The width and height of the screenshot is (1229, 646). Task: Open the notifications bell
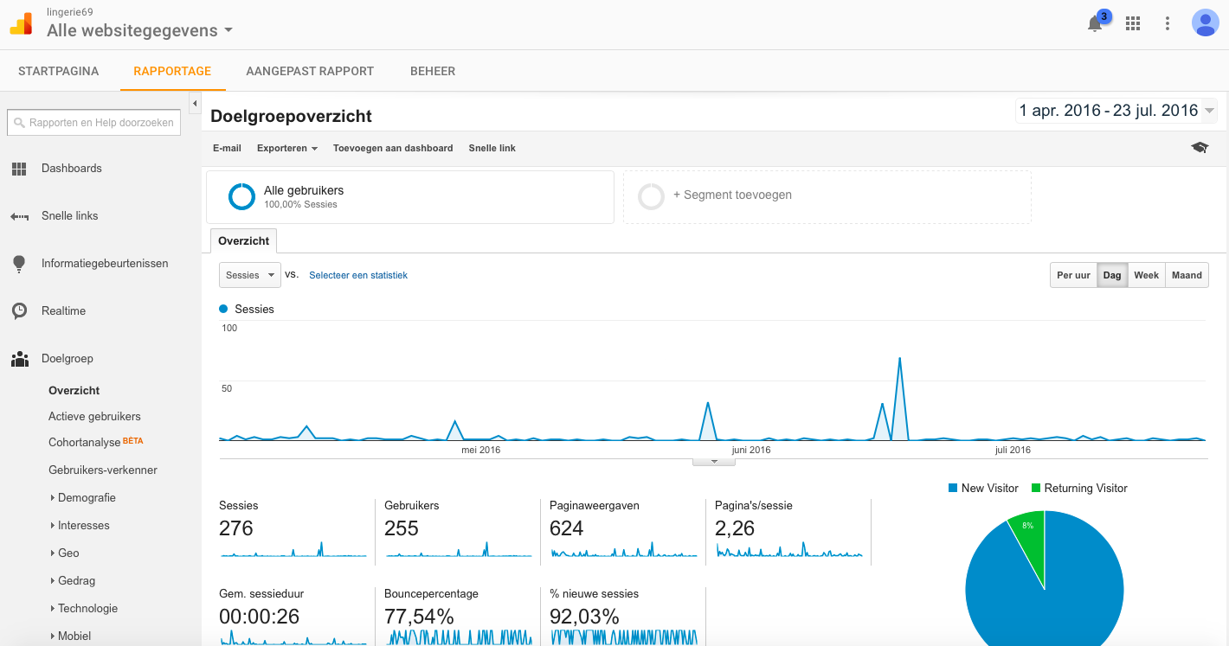click(x=1095, y=24)
